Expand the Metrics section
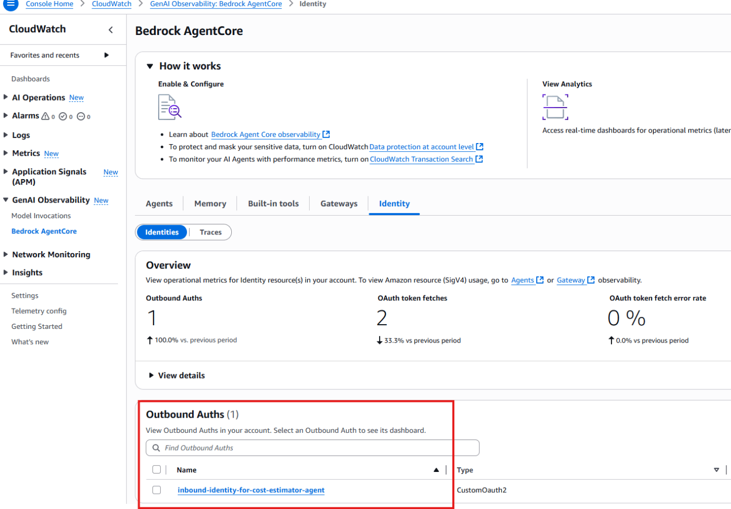This screenshot has height=509, width=731. click(x=6, y=153)
